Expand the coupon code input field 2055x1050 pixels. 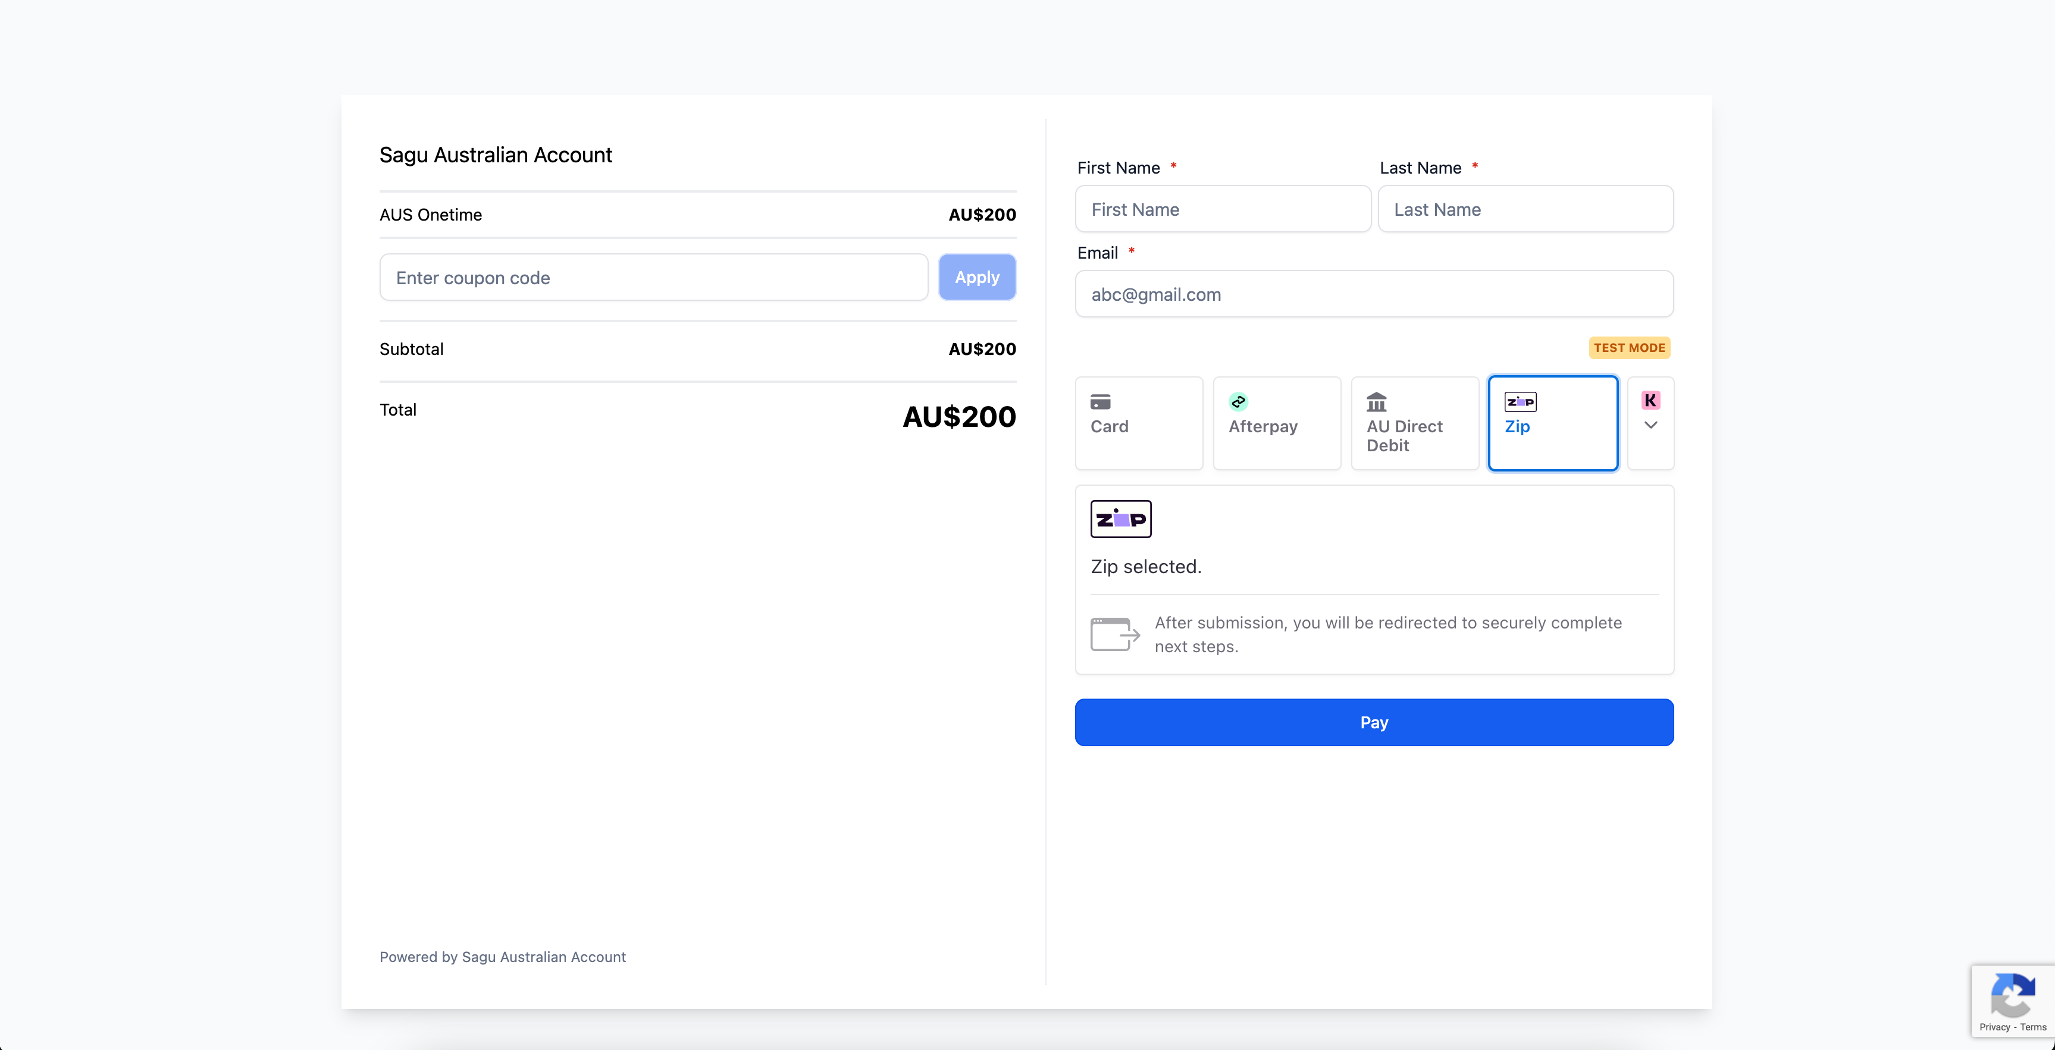(653, 277)
